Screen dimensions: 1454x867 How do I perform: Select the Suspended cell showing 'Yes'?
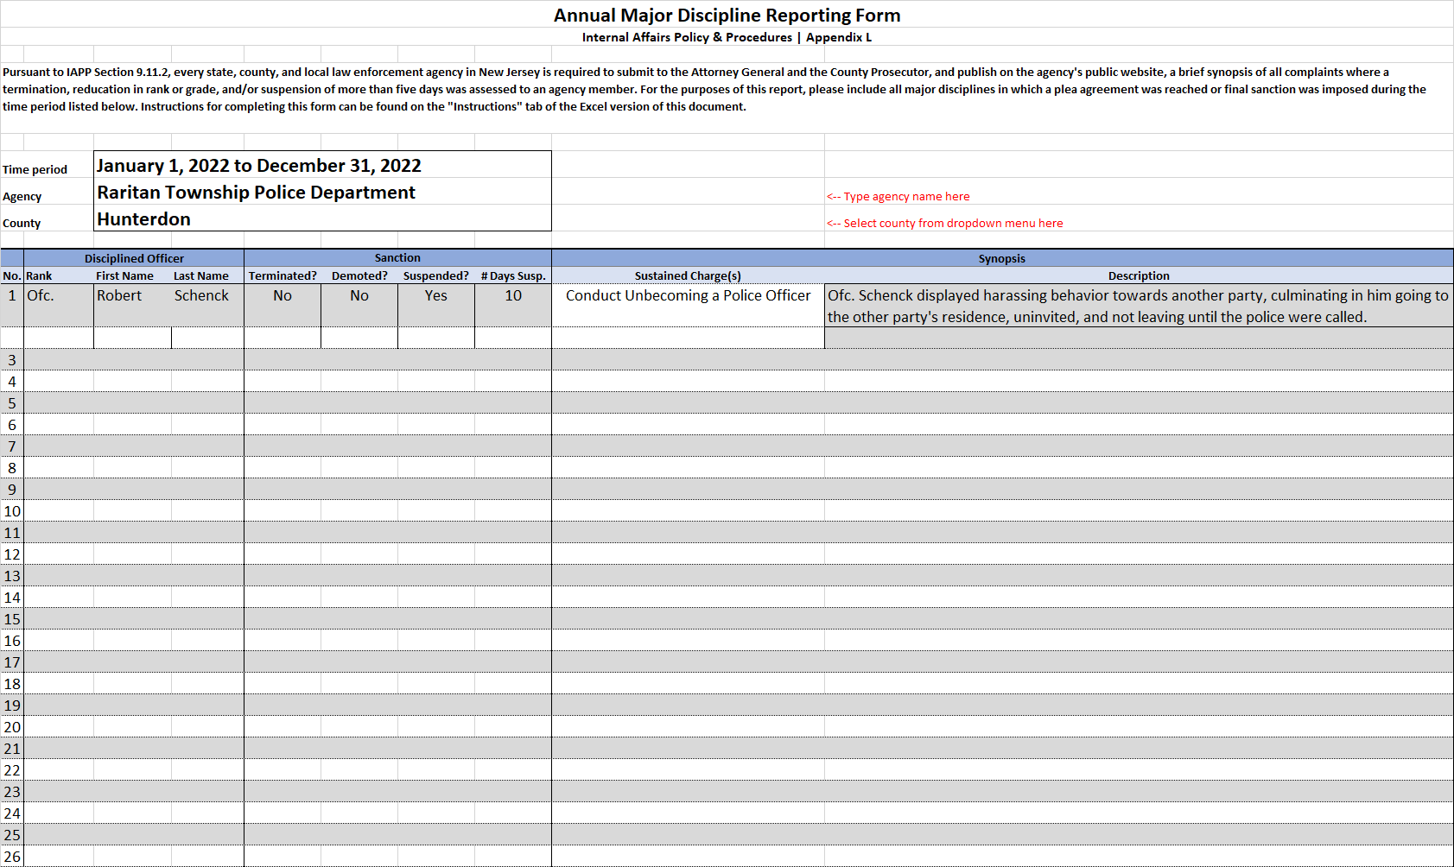[436, 305]
